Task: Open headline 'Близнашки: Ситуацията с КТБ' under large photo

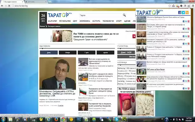Action: [57, 94]
